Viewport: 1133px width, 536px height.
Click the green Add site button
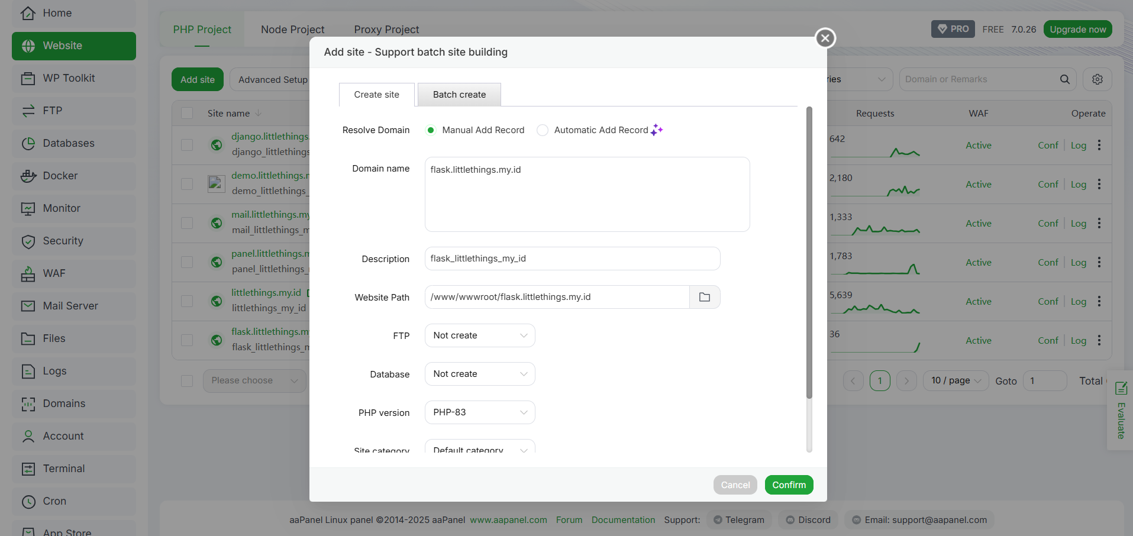[198, 79]
